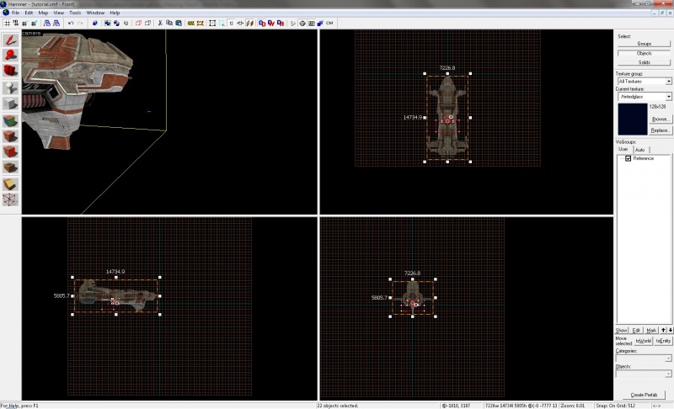Open the Map menu
674x409 pixels.
click(43, 13)
